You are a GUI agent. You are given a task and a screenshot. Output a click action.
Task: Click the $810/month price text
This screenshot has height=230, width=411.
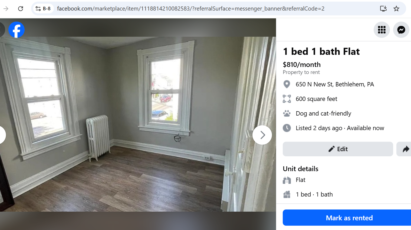tap(302, 65)
